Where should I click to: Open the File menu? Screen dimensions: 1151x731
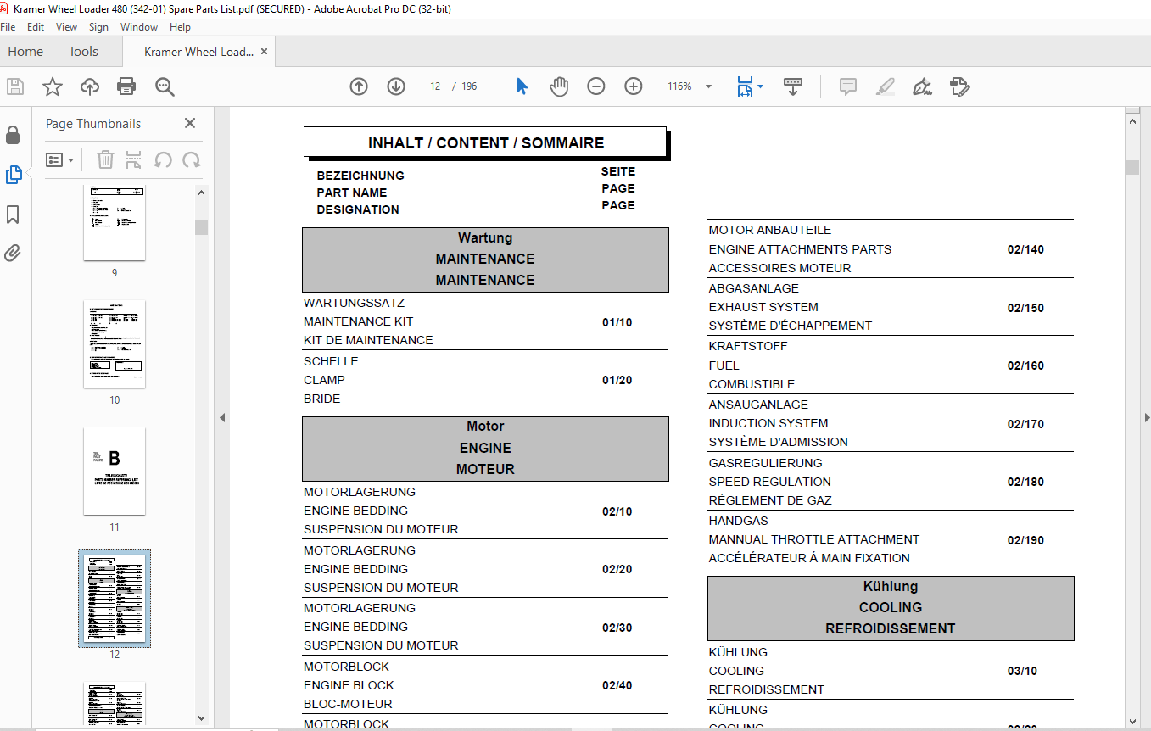pos(8,27)
